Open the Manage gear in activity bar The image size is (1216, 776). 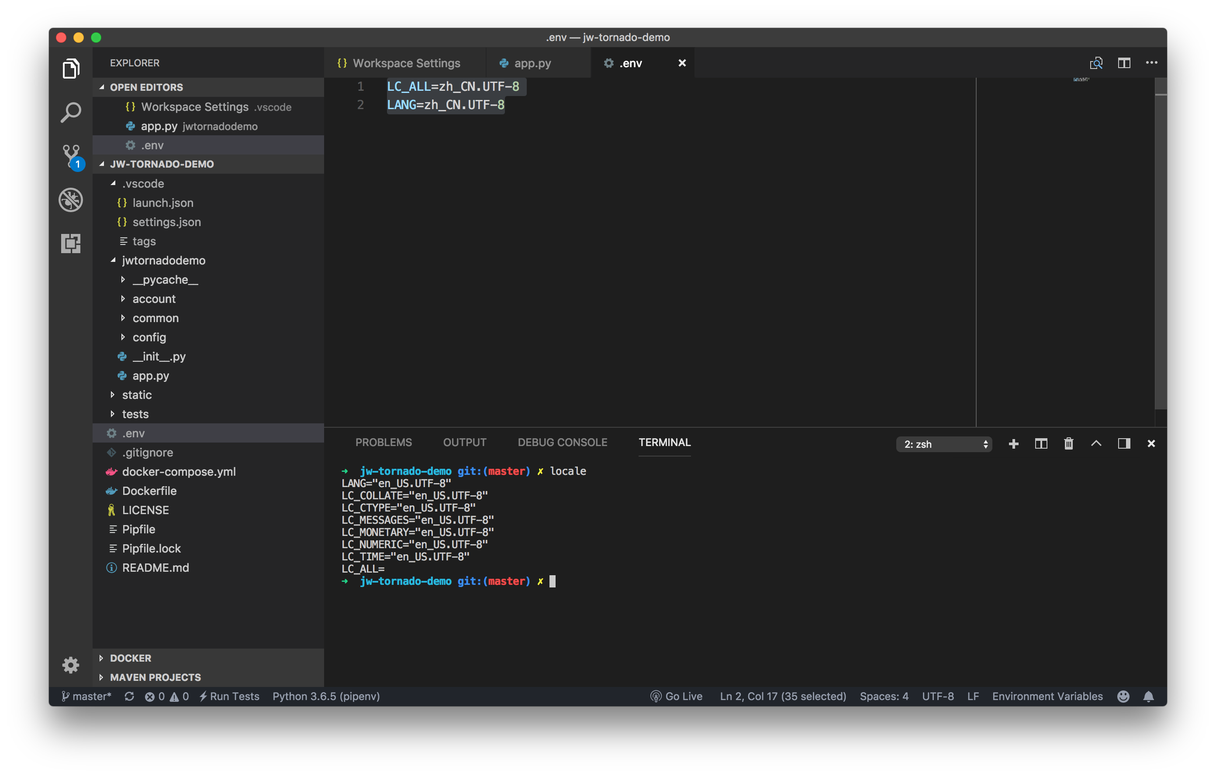(71, 665)
